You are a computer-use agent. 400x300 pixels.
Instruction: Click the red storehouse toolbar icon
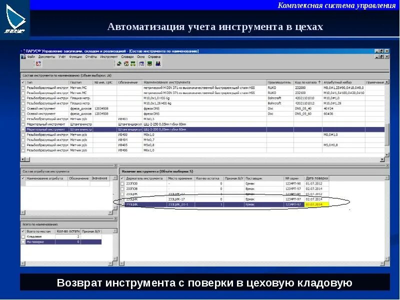pos(126,64)
